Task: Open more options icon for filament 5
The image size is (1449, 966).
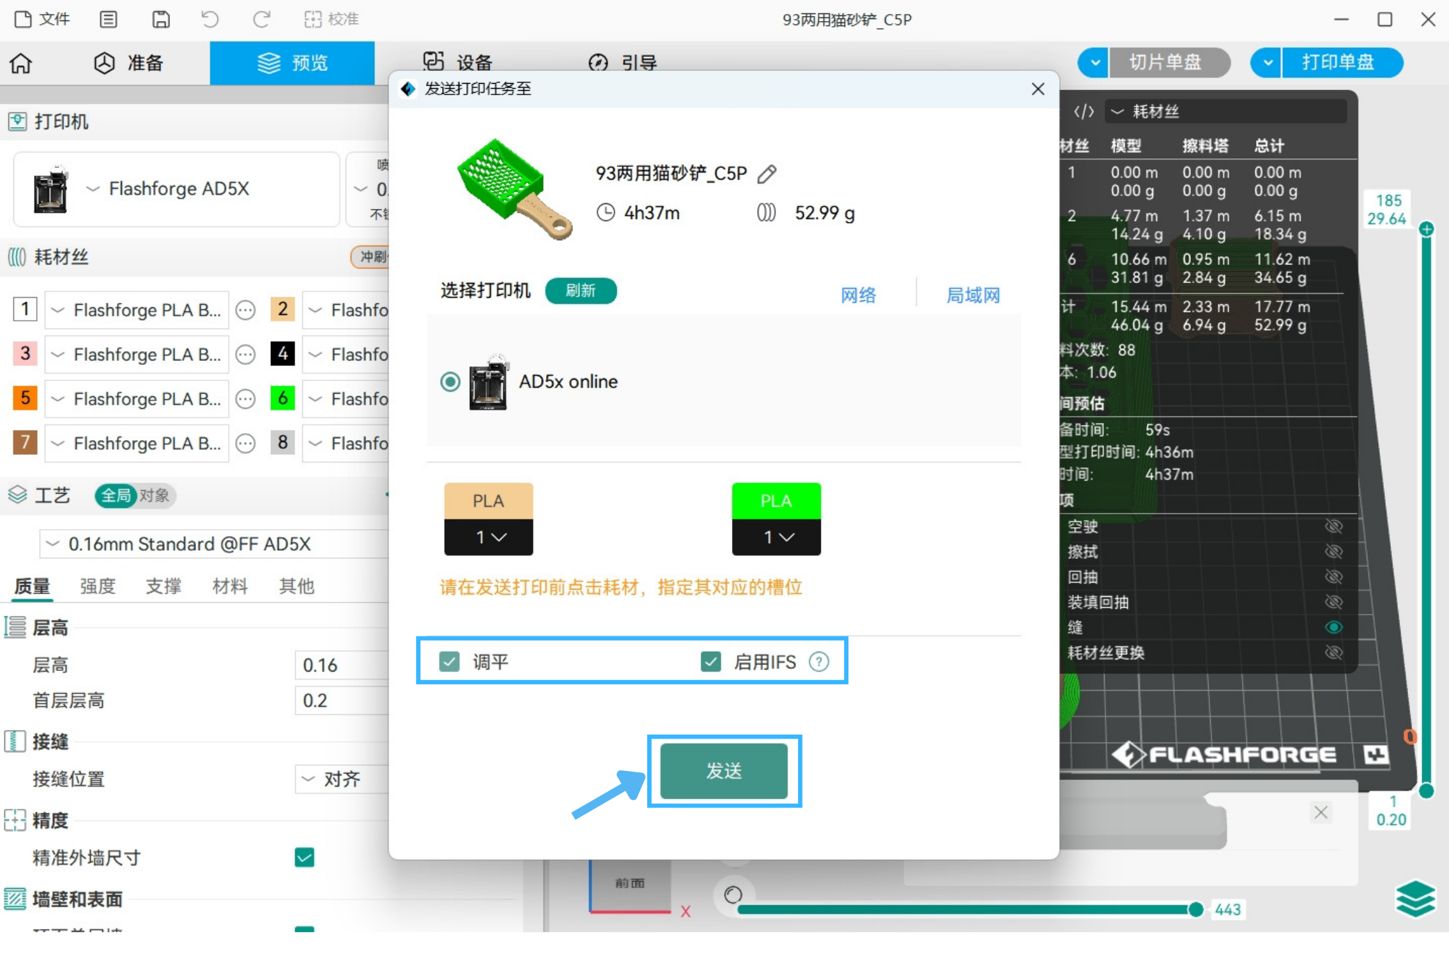Action: (x=245, y=399)
